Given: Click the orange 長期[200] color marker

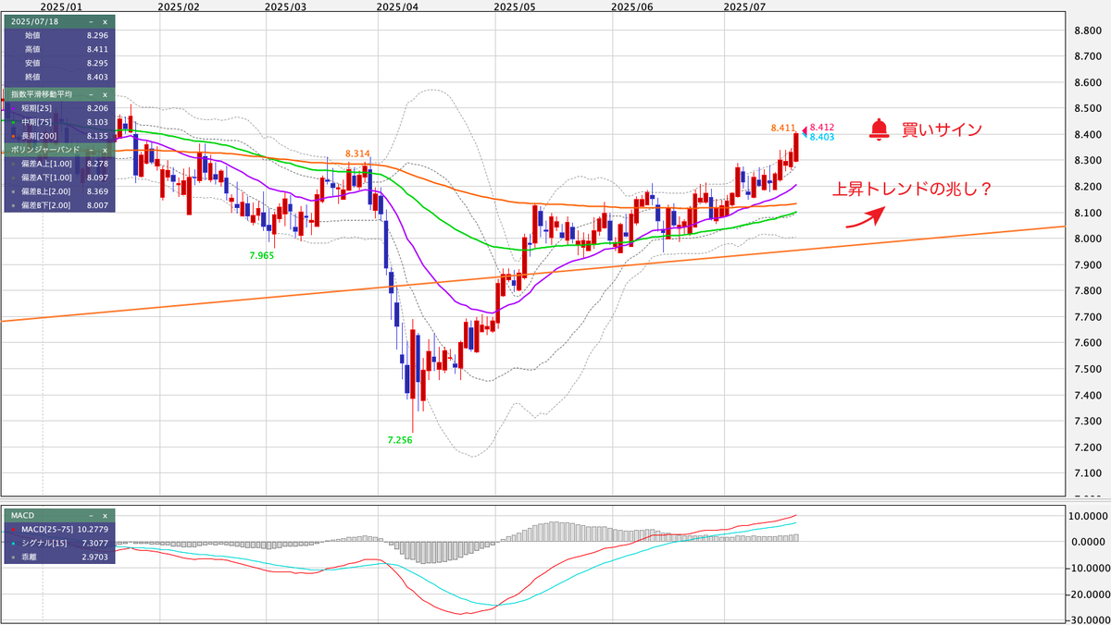Looking at the screenshot, I should (11, 136).
